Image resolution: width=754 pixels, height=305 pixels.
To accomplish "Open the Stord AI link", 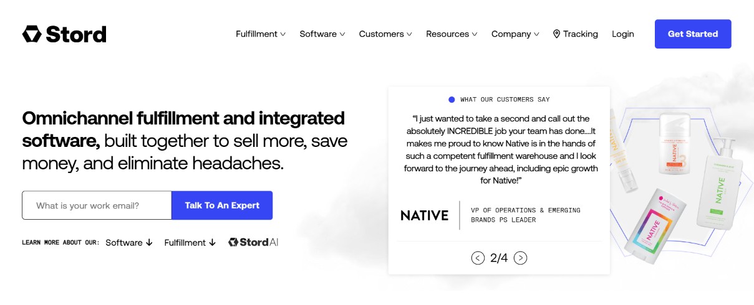I will (x=253, y=242).
